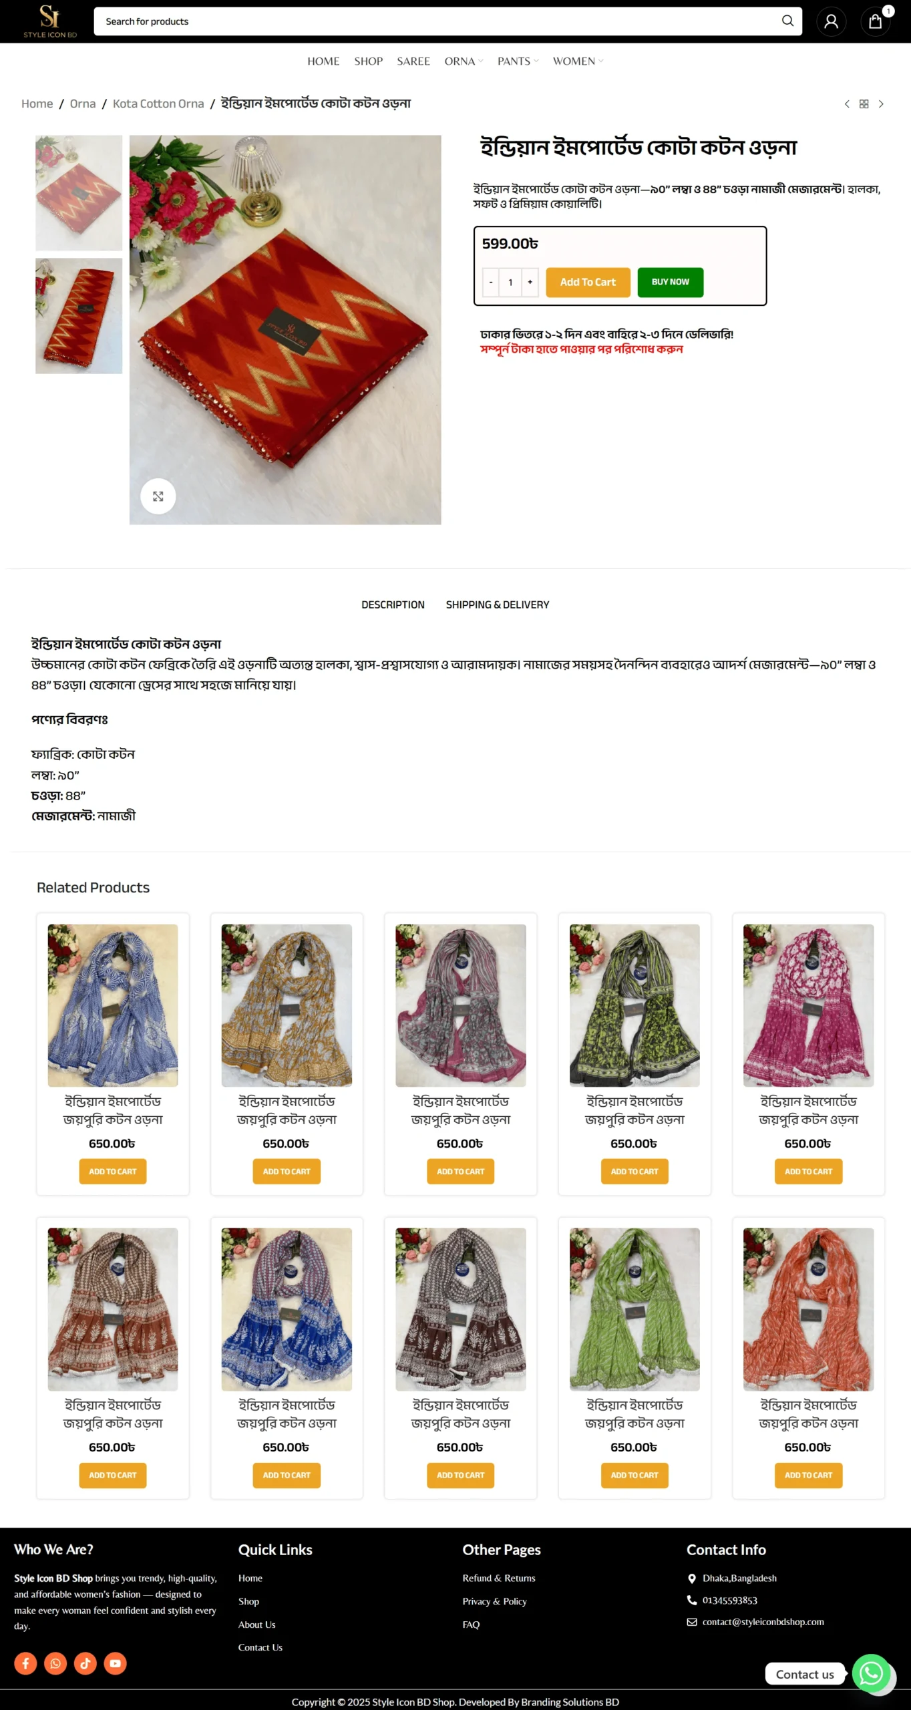Open the TikTok social icon in footer
This screenshot has width=911, height=1710.
tap(85, 1663)
